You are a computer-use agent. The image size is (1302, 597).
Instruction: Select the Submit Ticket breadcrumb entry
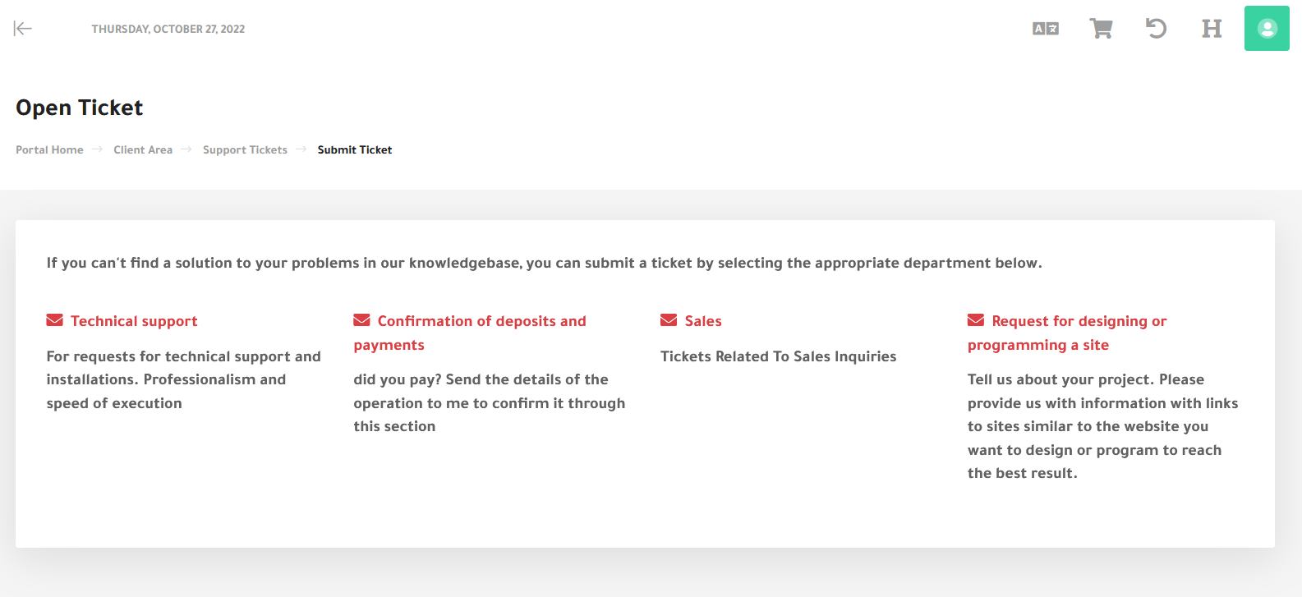354,149
